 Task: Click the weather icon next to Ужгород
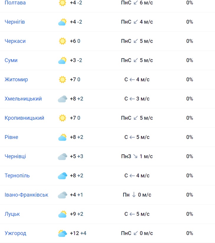[x=62, y=233]
